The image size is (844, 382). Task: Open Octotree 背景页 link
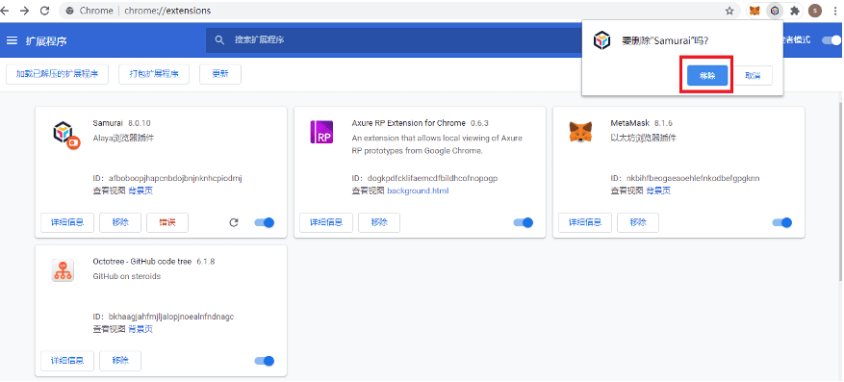click(141, 329)
